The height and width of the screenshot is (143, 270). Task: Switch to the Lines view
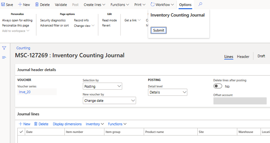[229, 57]
